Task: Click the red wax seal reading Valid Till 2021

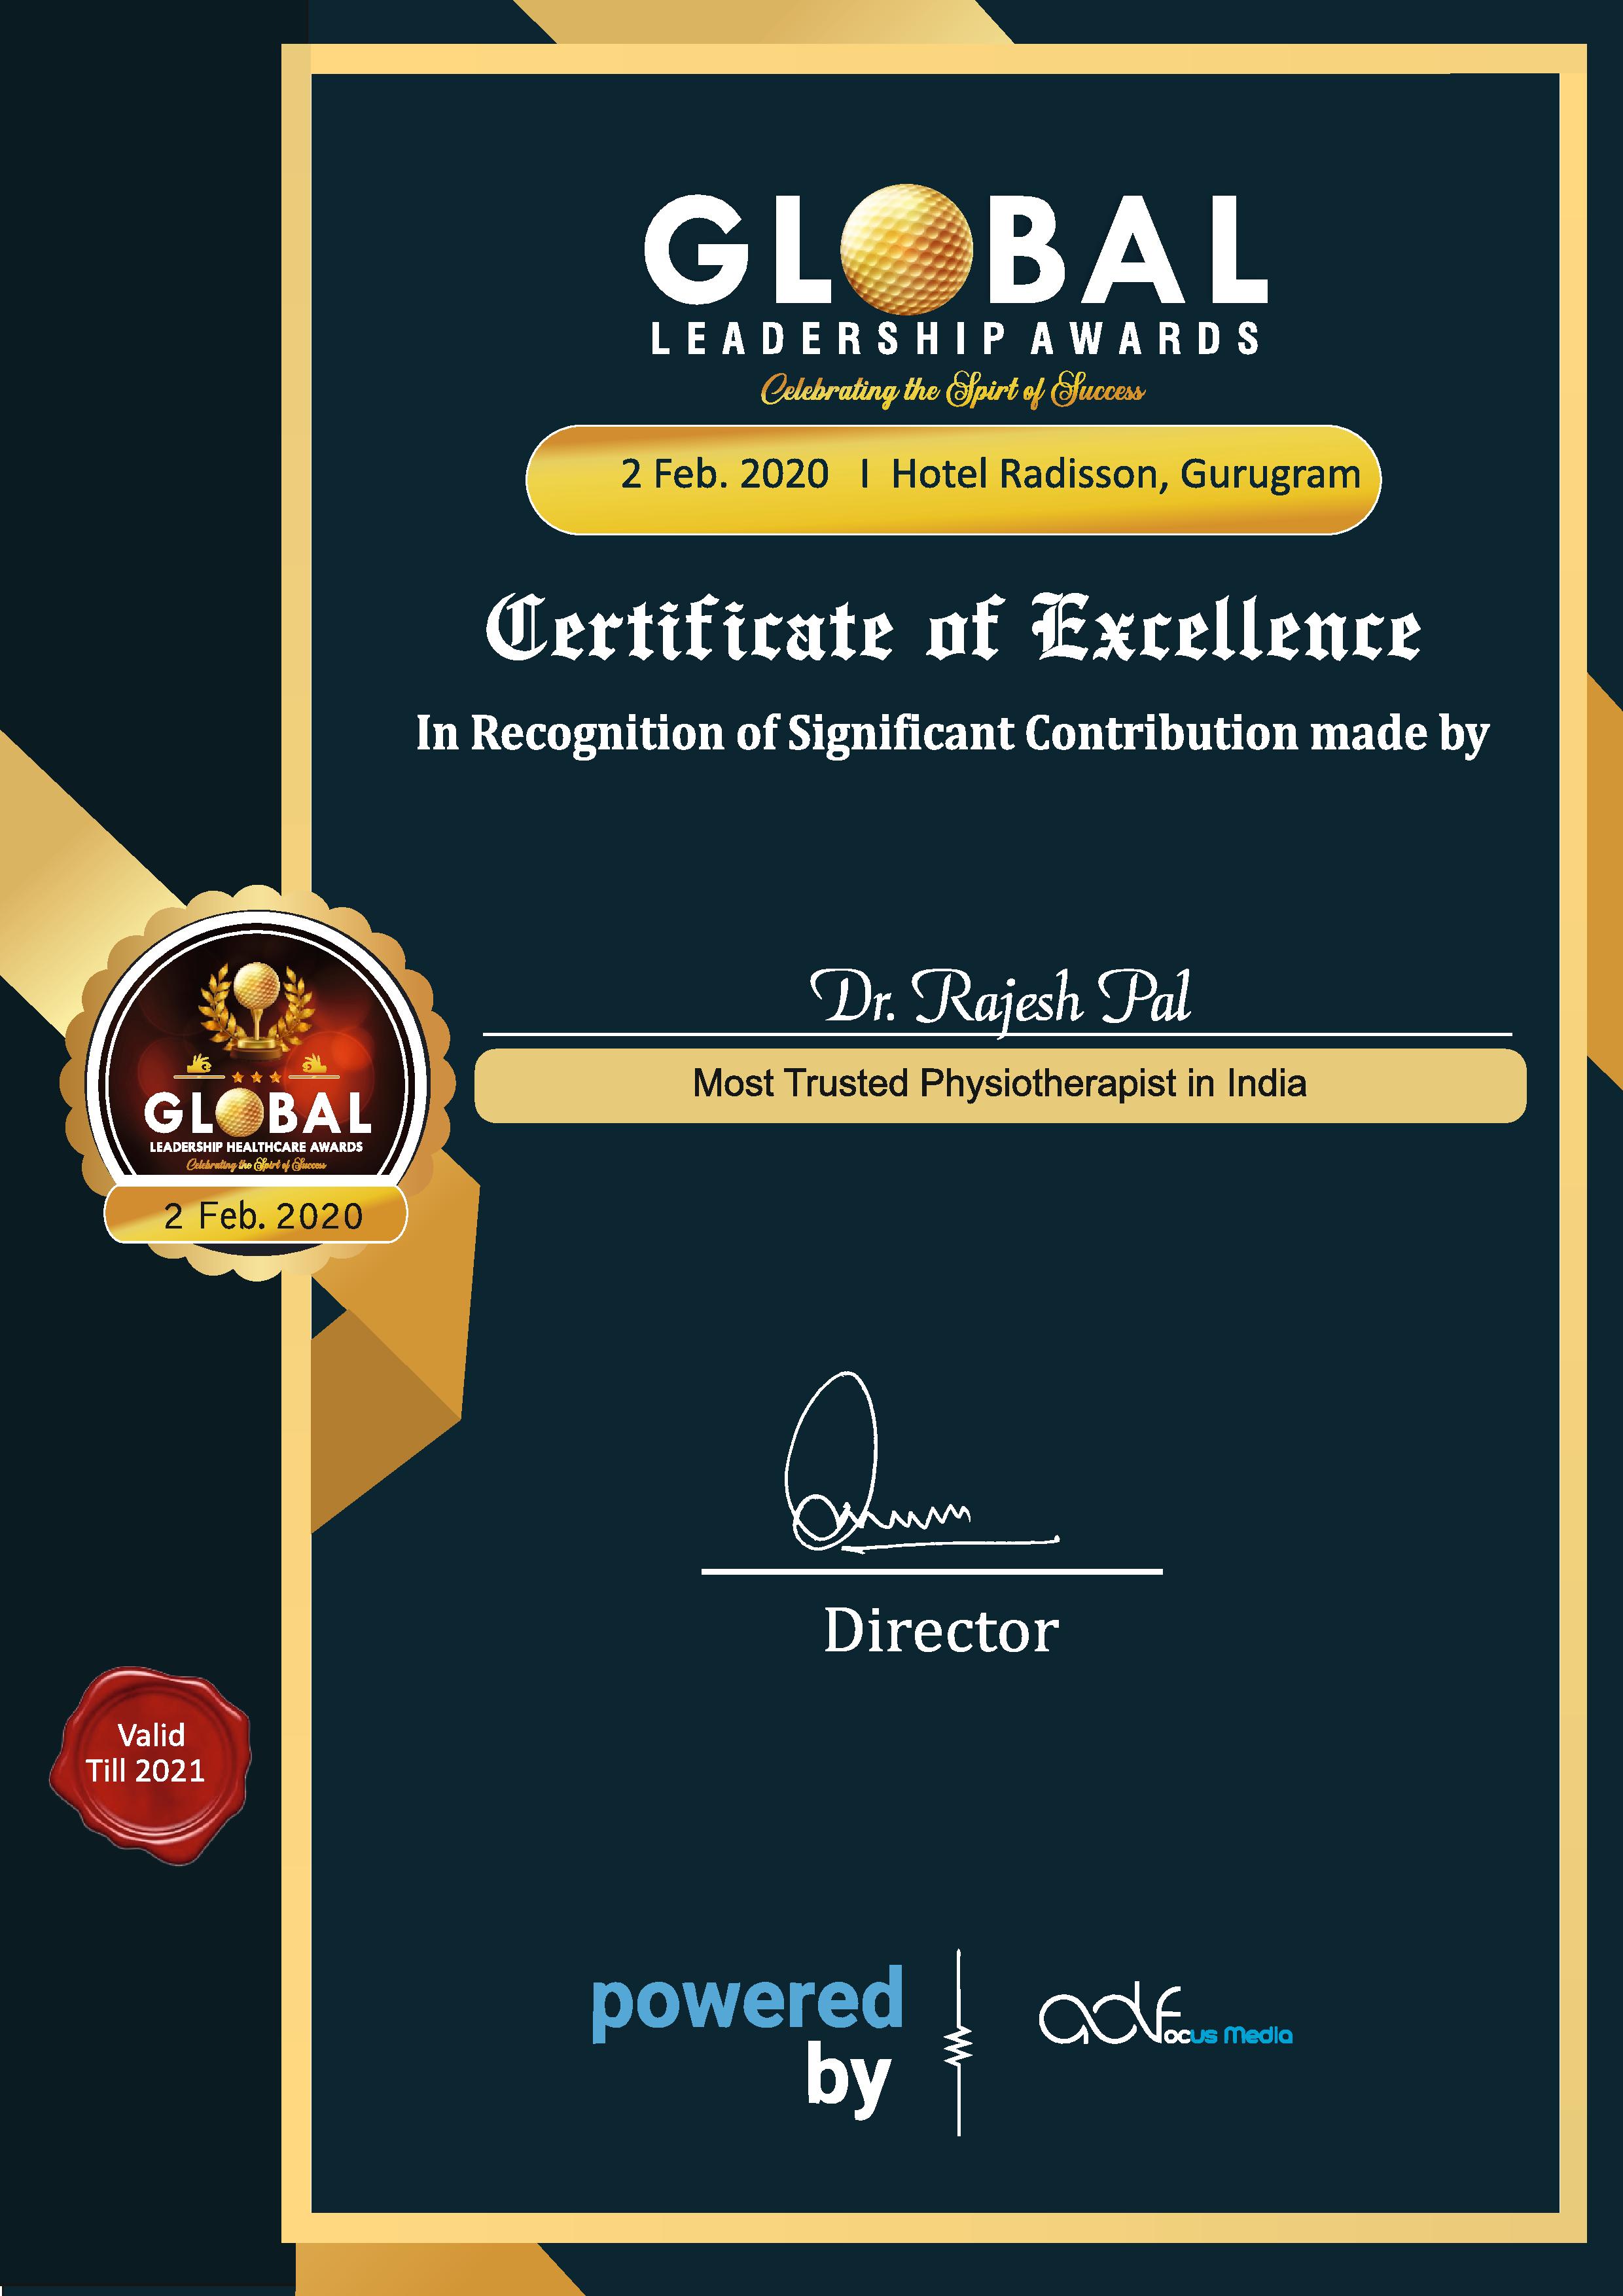Action: tap(150, 1765)
